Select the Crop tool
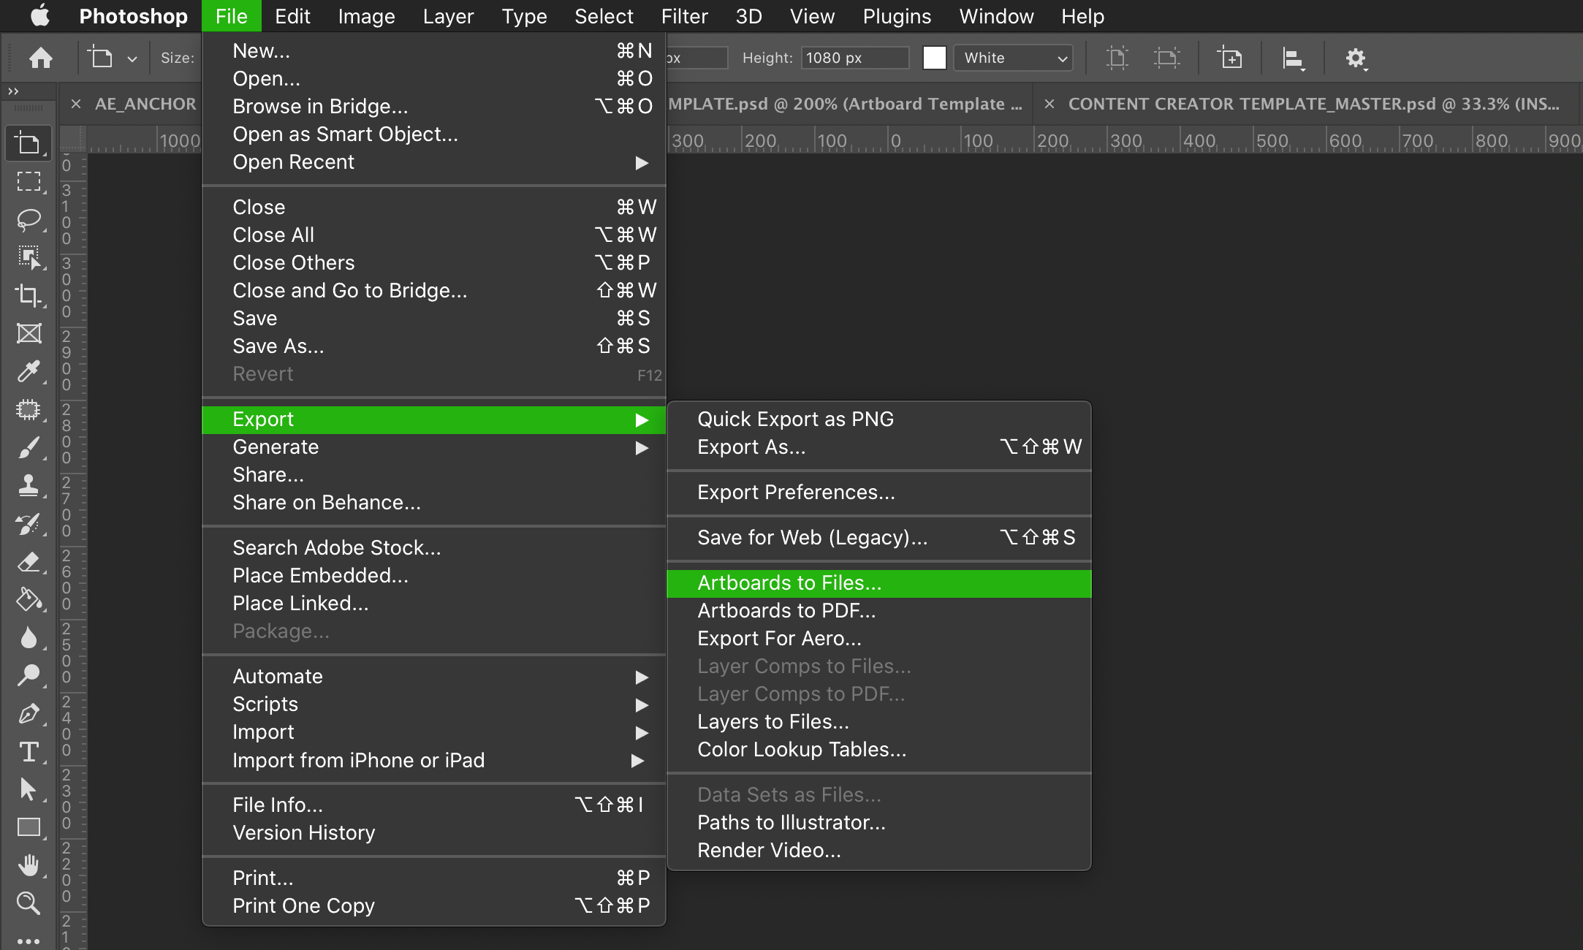Image resolution: width=1583 pixels, height=950 pixels. (29, 295)
